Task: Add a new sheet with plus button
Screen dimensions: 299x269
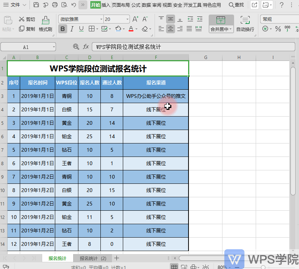Action: pos(116,258)
